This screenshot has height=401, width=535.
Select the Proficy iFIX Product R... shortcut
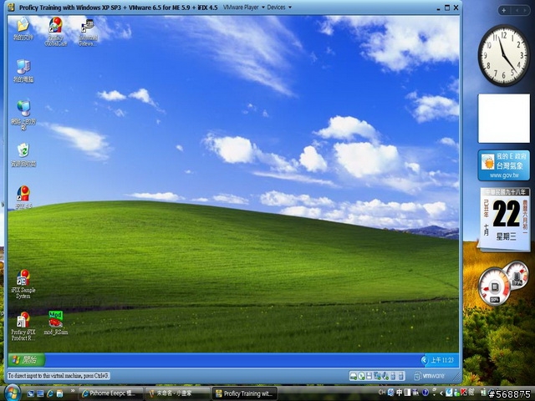[23, 326]
